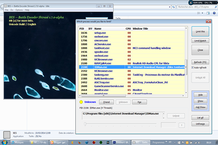Click the green circular taskbar icon
The height and width of the screenshot is (145, 218).
pyautogui.click(x=101, y=142)
